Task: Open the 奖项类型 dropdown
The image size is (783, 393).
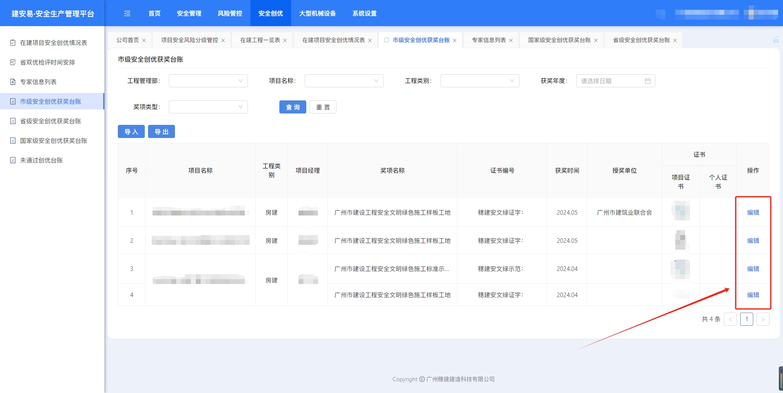Action: point(208,107)
